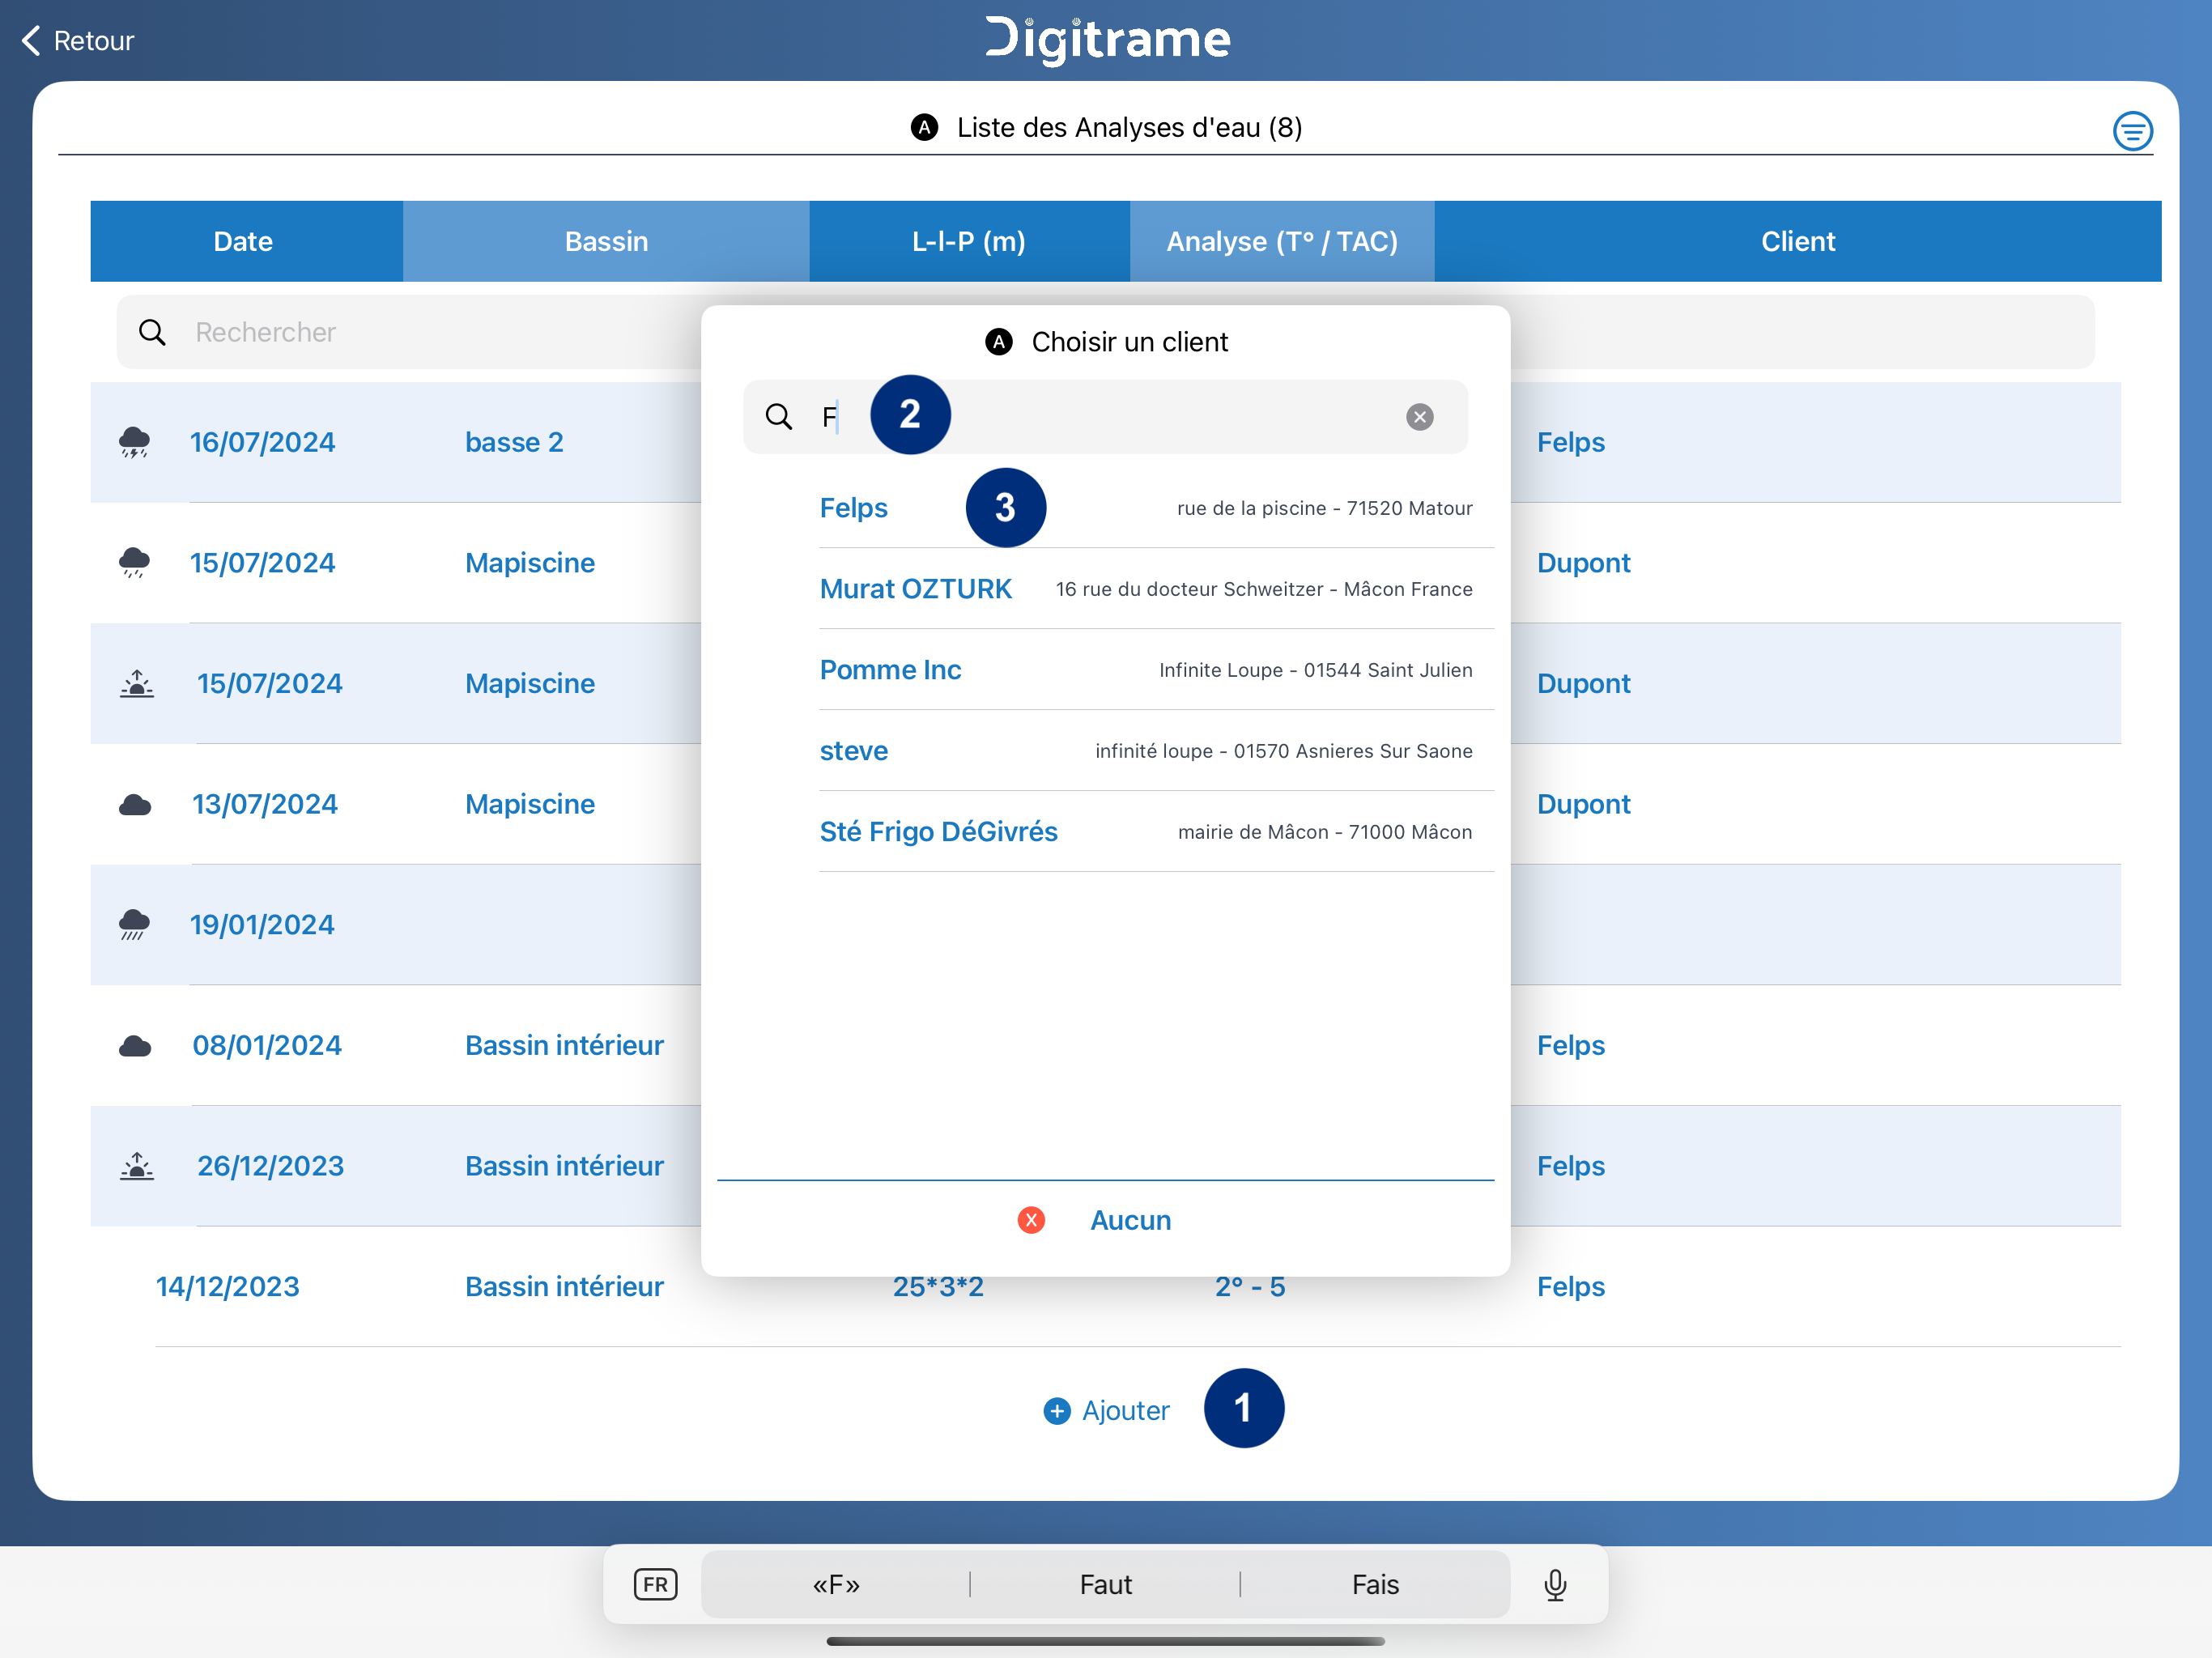Click Mapiscine in the 13/07/2024 row
The image size is (2212, 1658).
[x=530, y=804]
